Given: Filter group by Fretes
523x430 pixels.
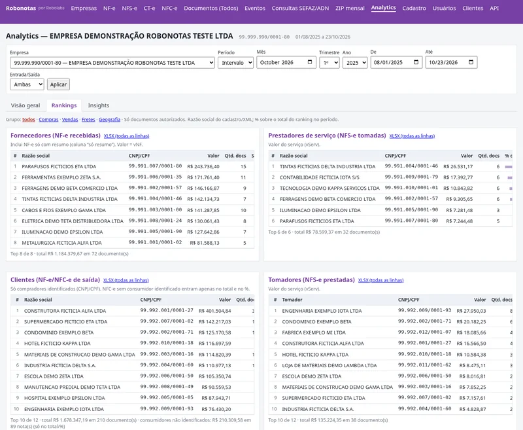Looking at the screenshot, I should (x=88, y=120).
